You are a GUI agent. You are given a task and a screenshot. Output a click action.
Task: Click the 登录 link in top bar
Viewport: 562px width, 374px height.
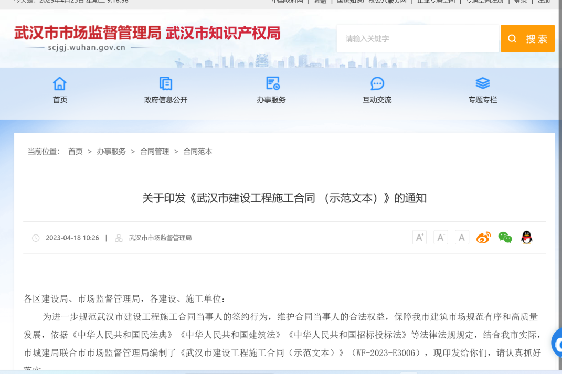coord(520,2)
